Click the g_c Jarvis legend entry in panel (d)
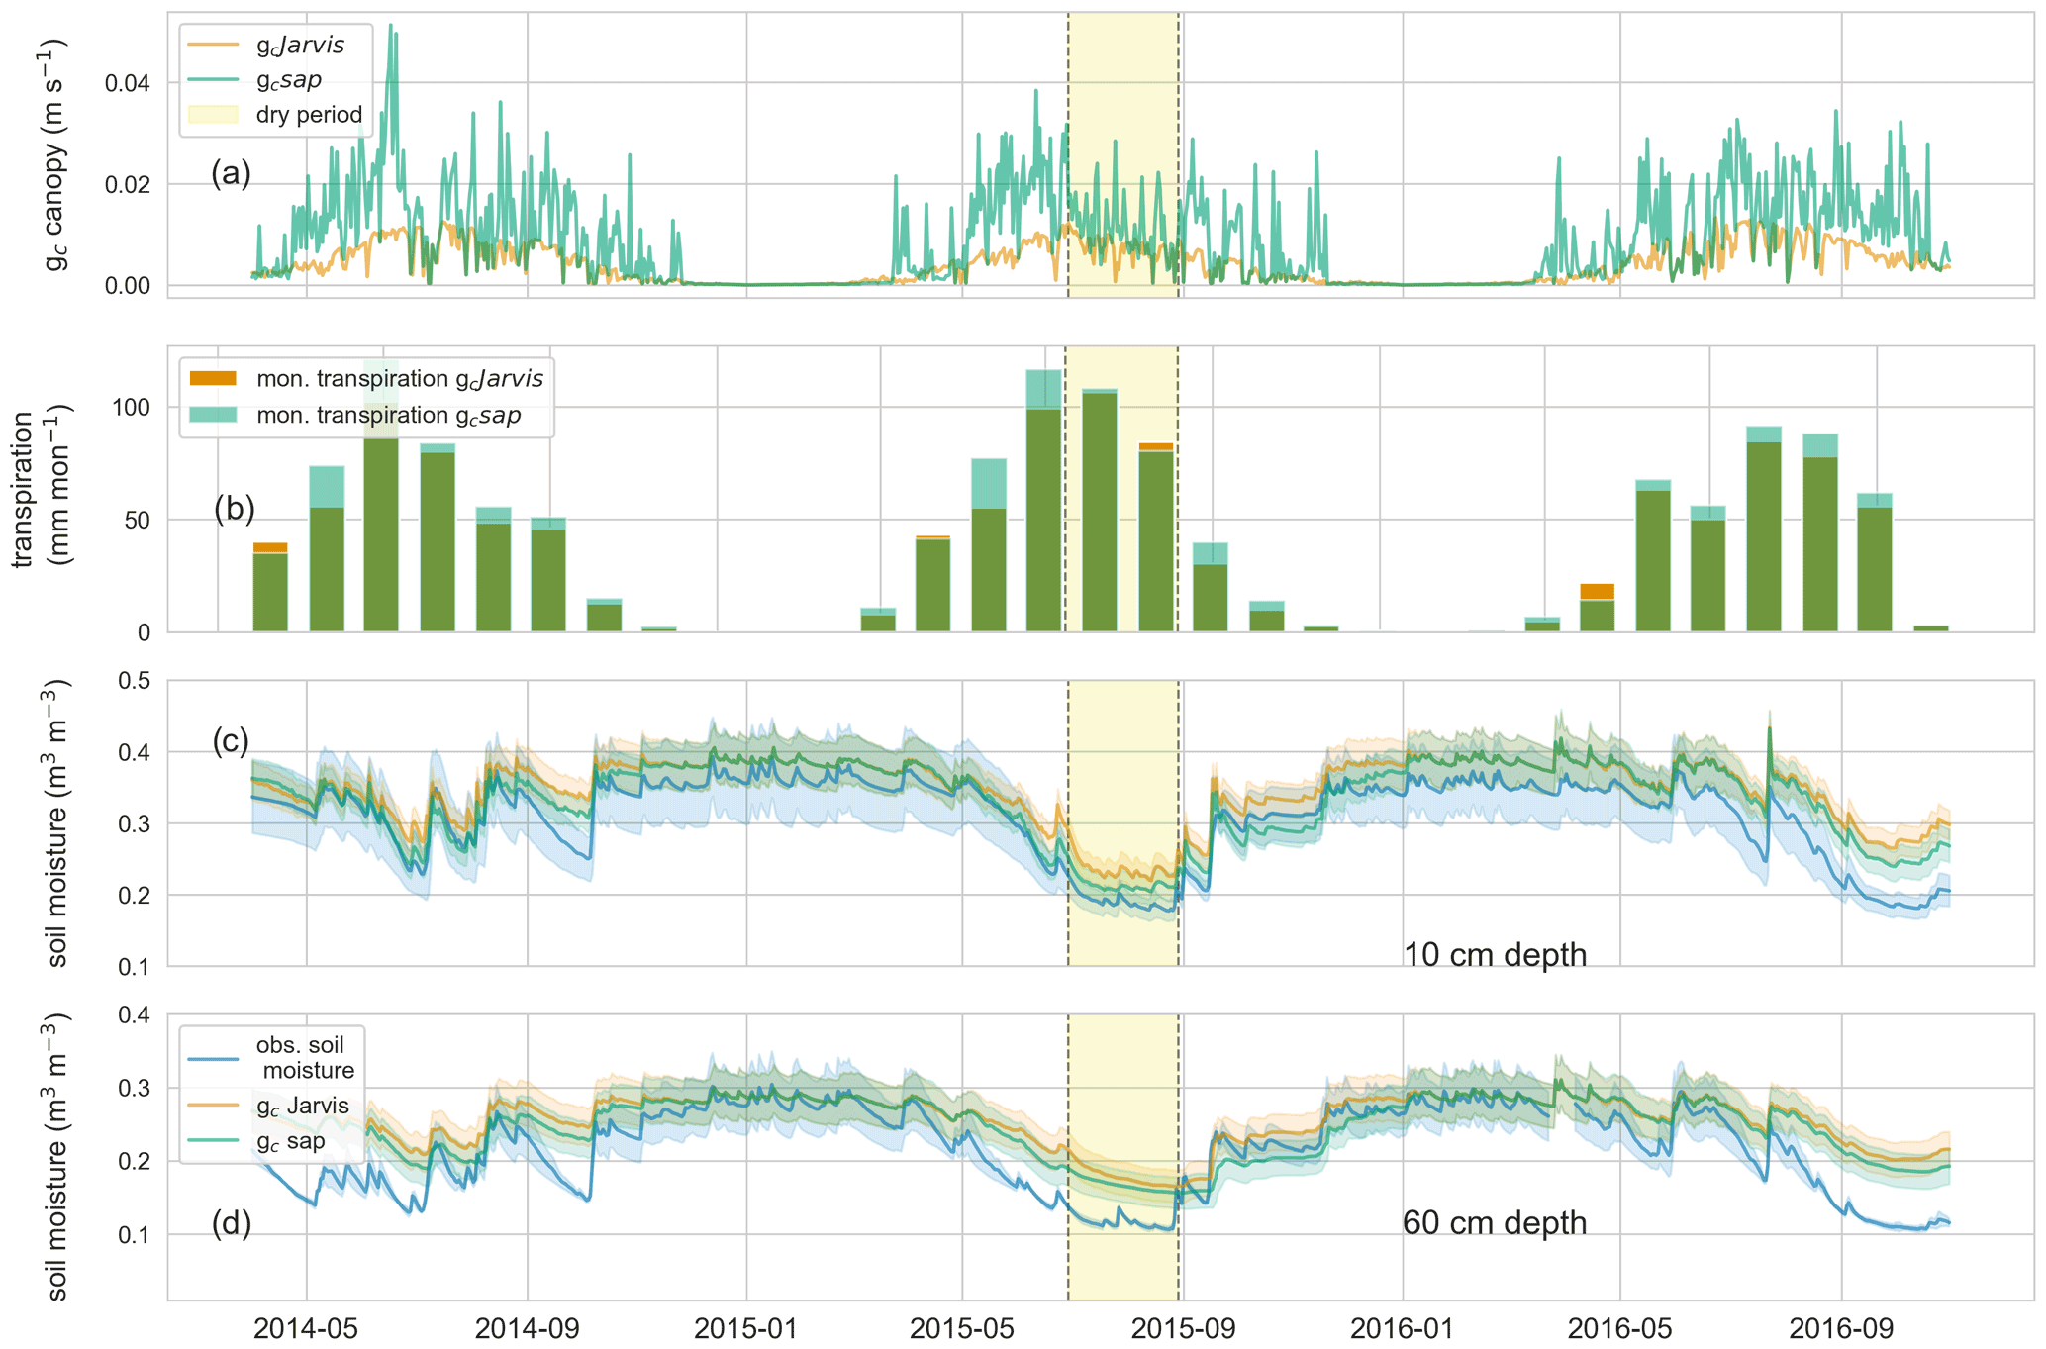This screenshot has height=1349, width=2046. coord(302,1106)
